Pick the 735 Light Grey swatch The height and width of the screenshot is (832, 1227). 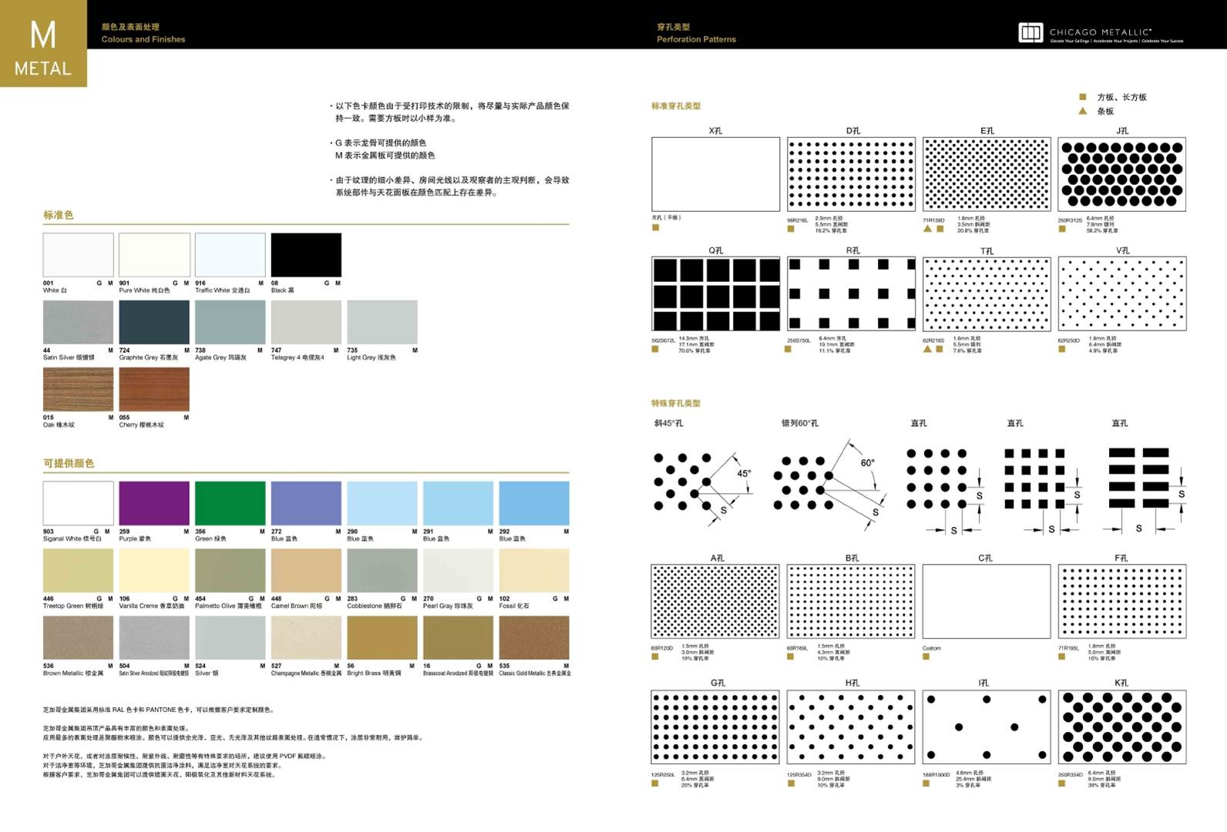click(382, 322)
